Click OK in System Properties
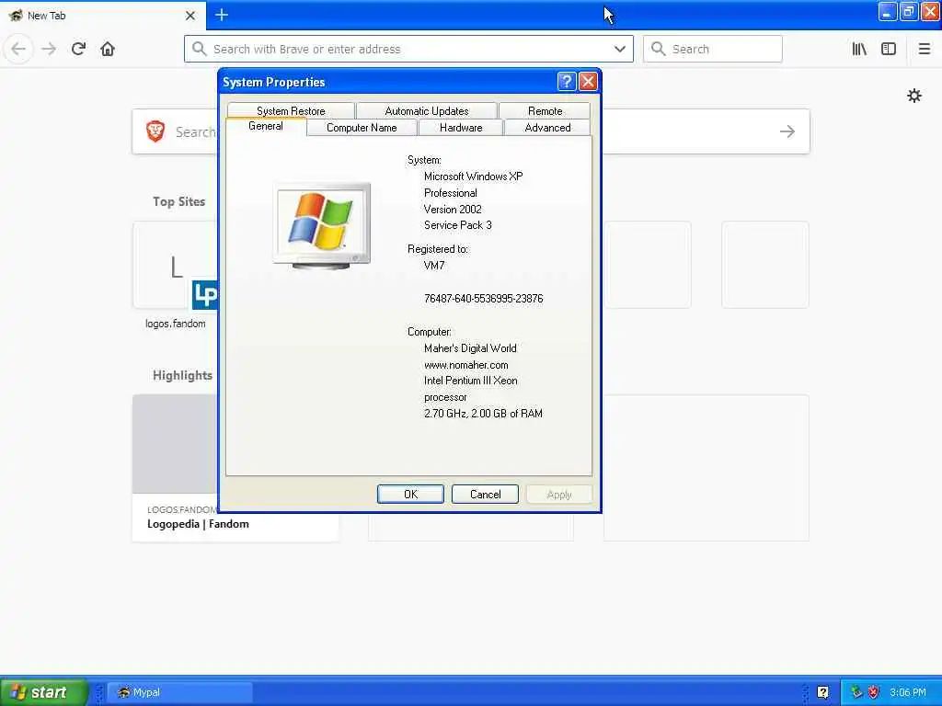The height and width of the screenshot is (706, 942). point(410,494)
